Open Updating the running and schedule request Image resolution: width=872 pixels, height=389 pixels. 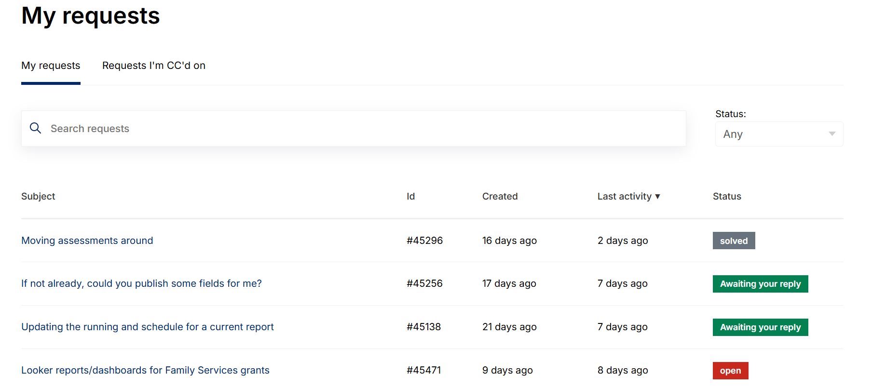point(147,327)
